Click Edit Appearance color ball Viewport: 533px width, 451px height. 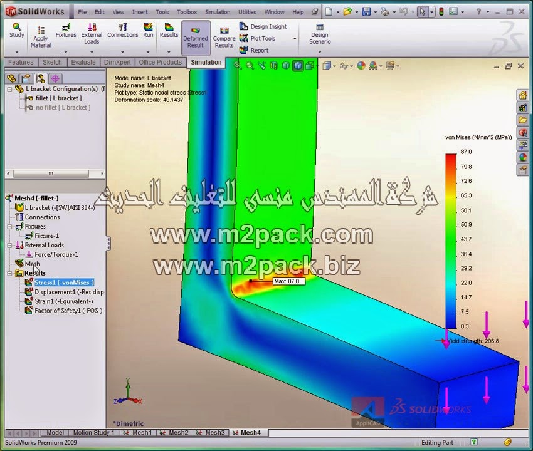tap(361, 65)
